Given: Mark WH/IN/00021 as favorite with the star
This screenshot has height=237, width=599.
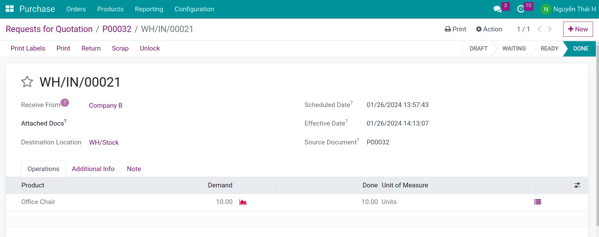Looking at the screenshot, I should tap(27, 82).
